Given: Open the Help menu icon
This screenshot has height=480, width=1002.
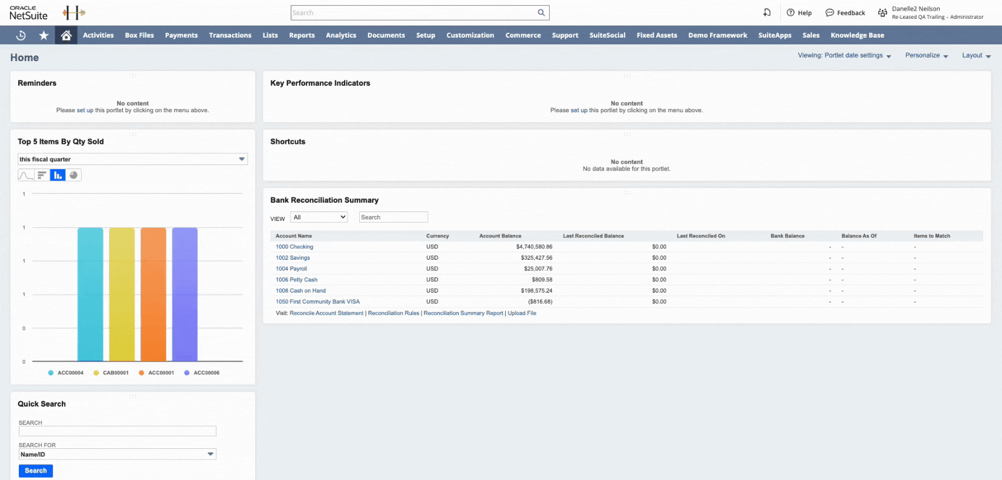Looking at the screenshot, I should [x=790, y=12].
